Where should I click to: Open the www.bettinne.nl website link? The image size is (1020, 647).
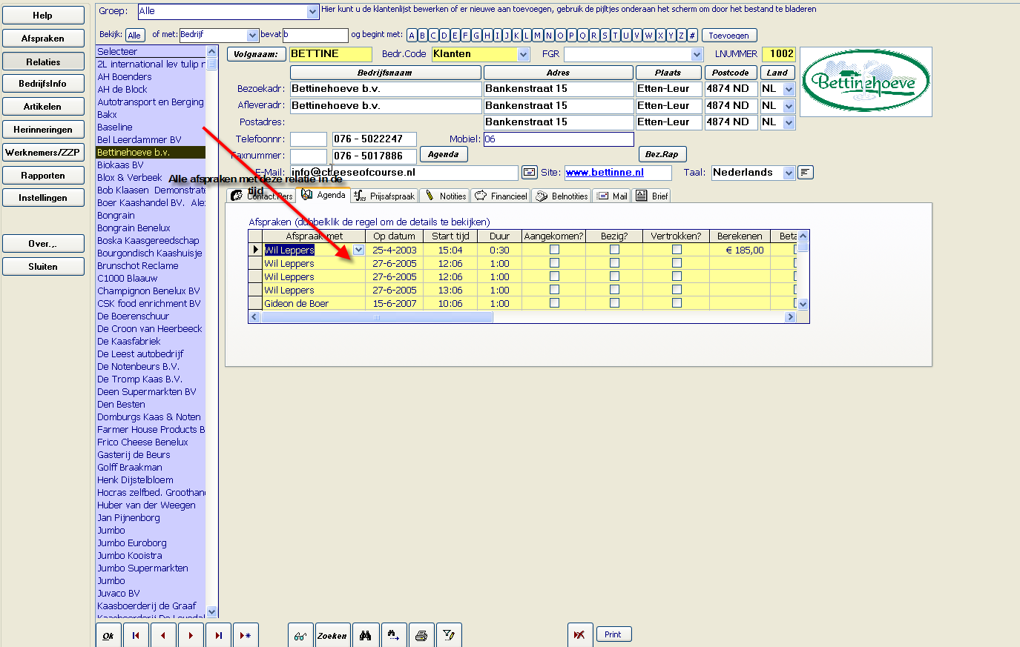[605, 173]
